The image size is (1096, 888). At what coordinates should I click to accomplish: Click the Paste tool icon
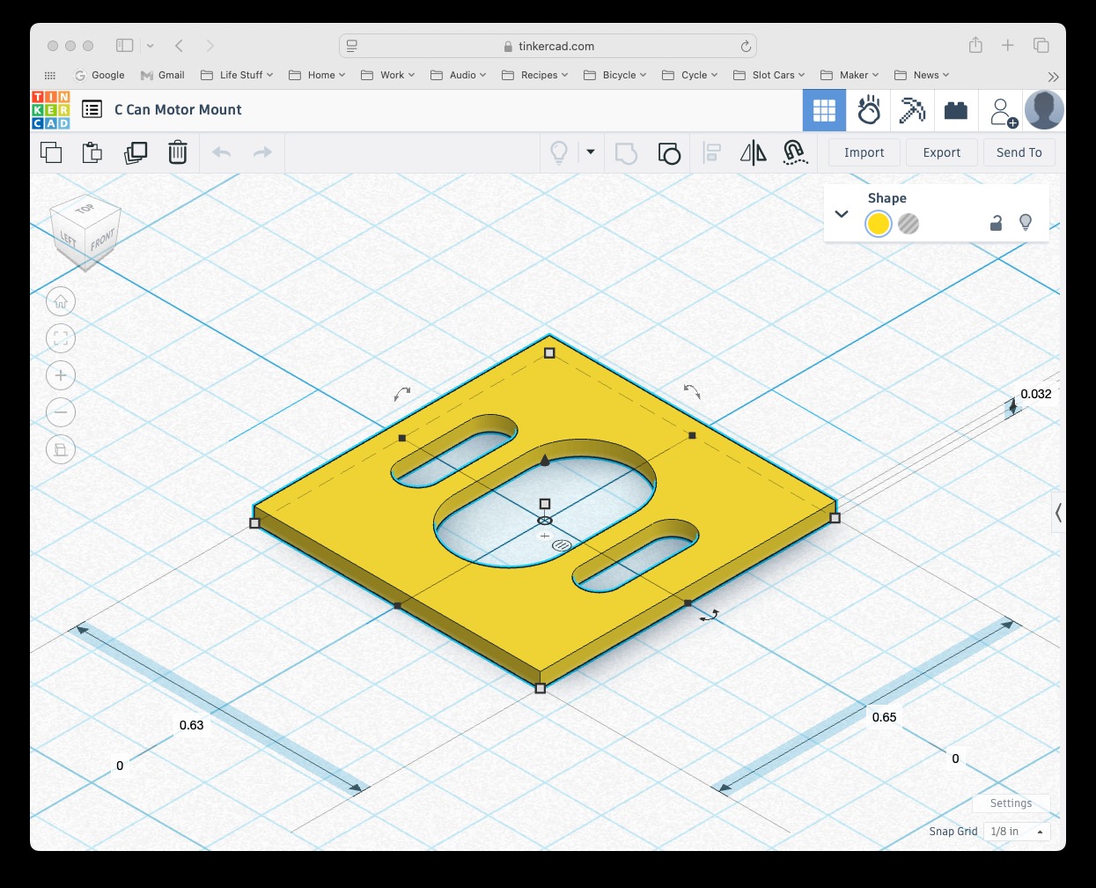92,152
